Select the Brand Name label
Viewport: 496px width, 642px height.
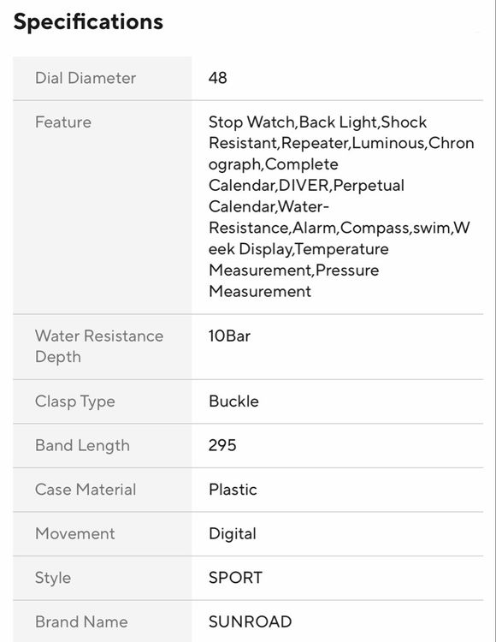[x=81, y=622]
